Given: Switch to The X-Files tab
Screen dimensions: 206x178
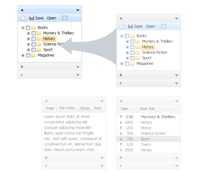Looking at the screenshot, I should (x=67, y=108).
